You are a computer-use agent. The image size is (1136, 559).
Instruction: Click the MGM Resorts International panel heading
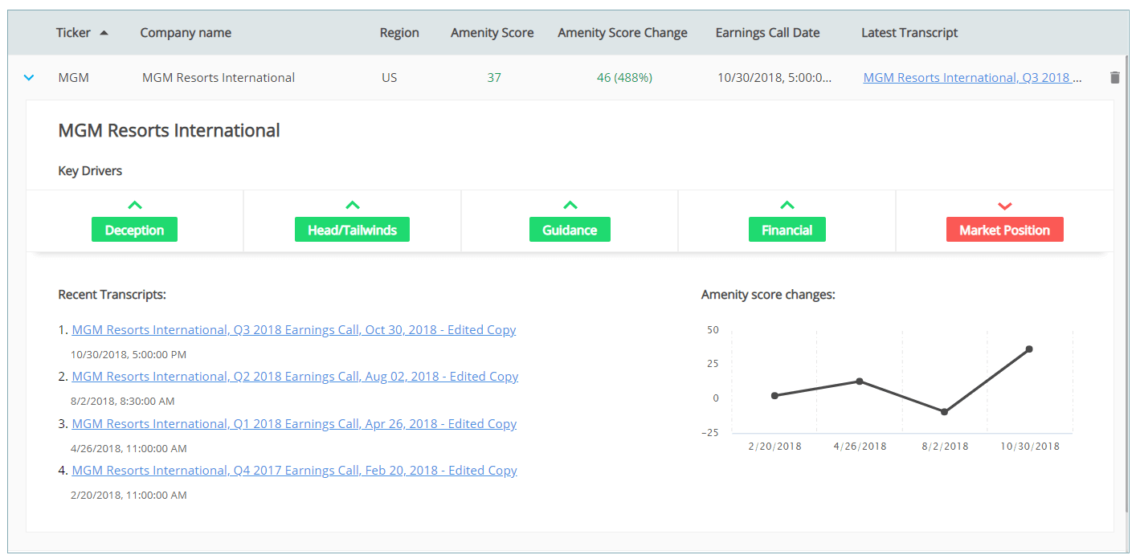point(170,130)
